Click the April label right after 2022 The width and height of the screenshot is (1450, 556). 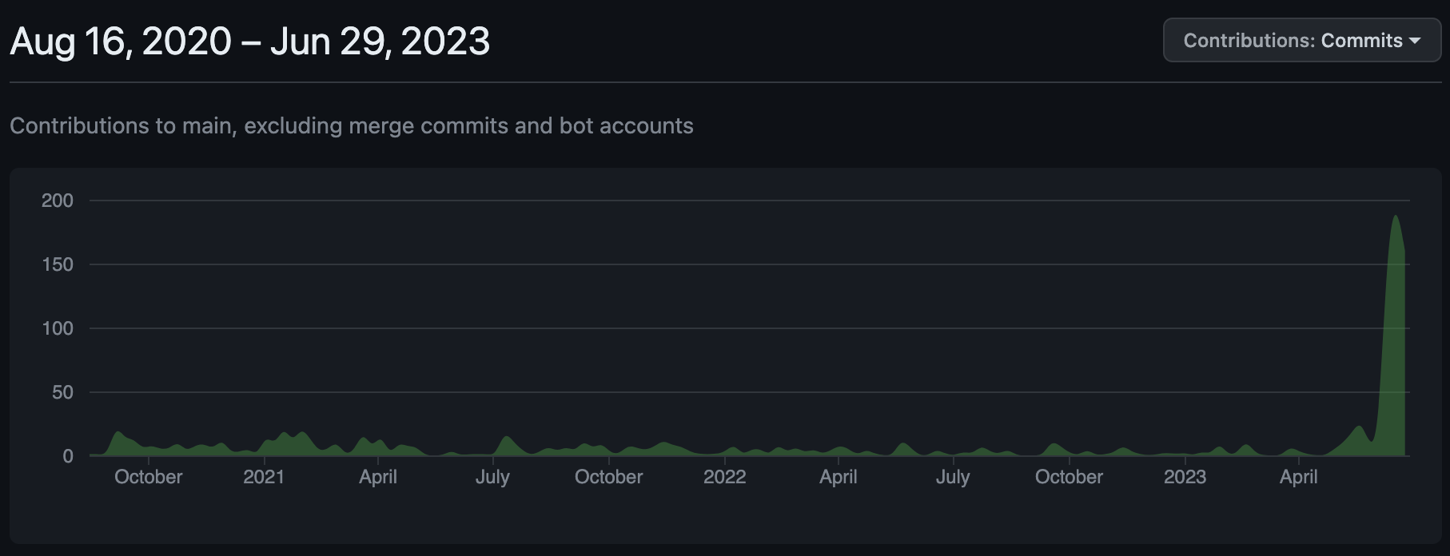pos(838,477)
